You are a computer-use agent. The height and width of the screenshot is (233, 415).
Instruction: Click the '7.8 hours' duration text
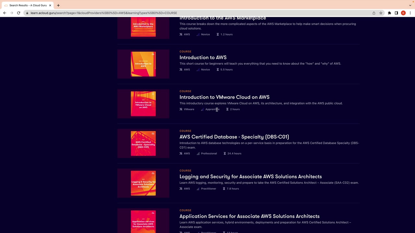[x=232, y=189]
